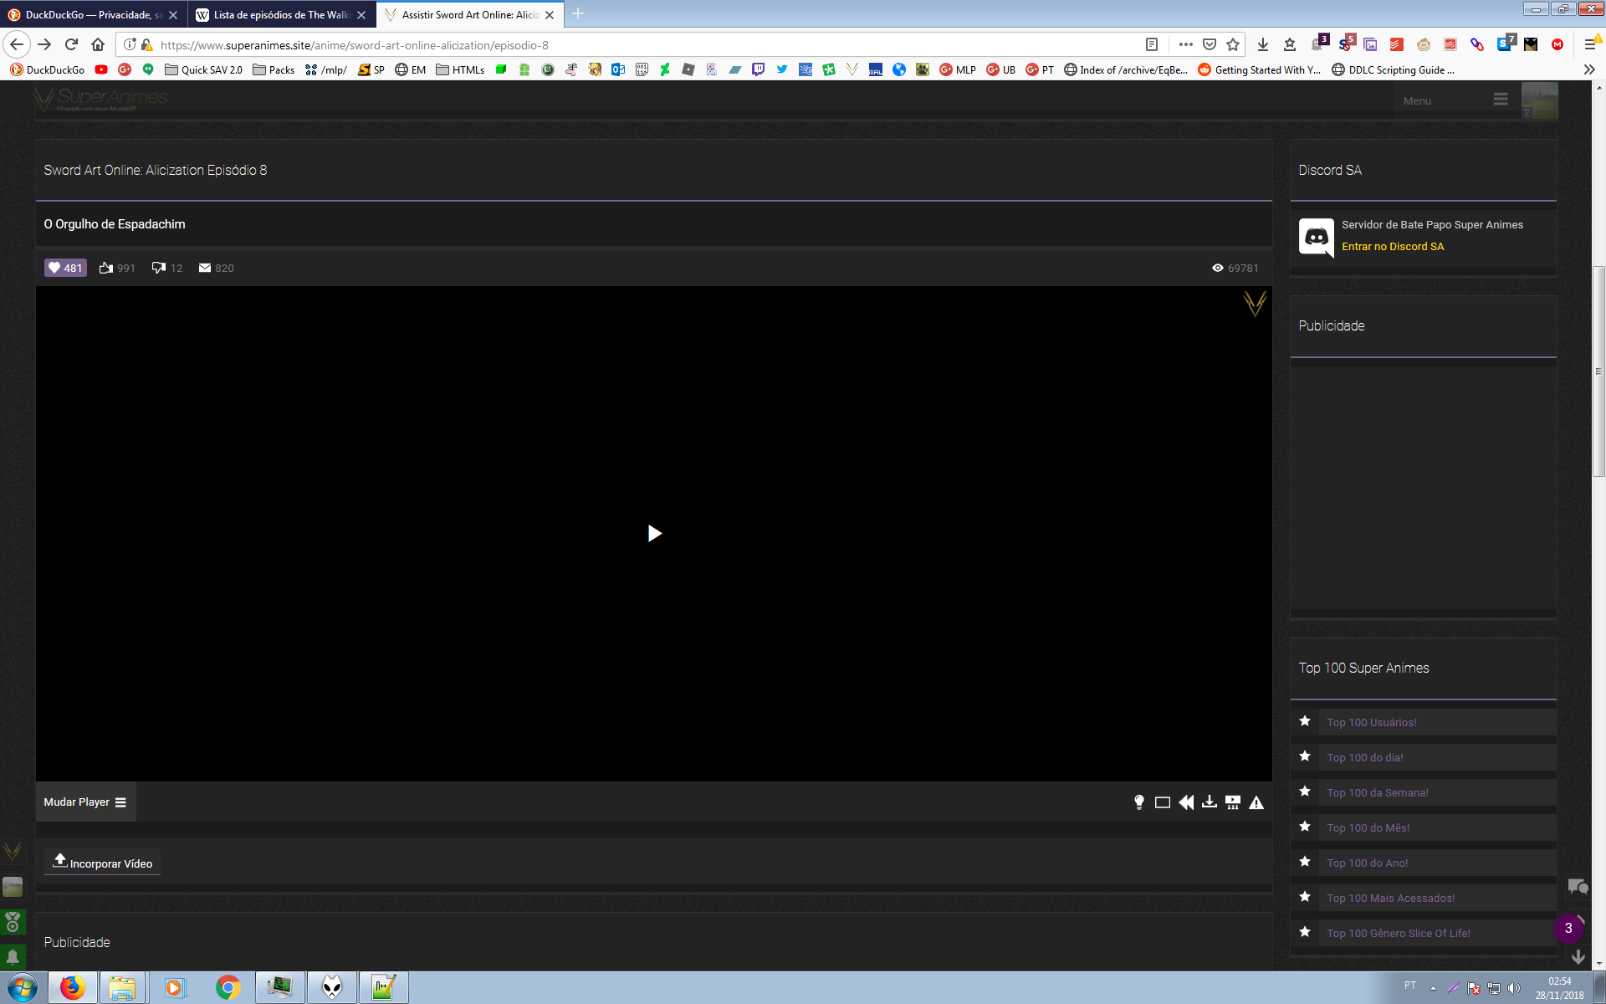Click the watch-together screen icon
The width and height of the screenshot is (1606, 1004).
click(x=1232, y=802)
